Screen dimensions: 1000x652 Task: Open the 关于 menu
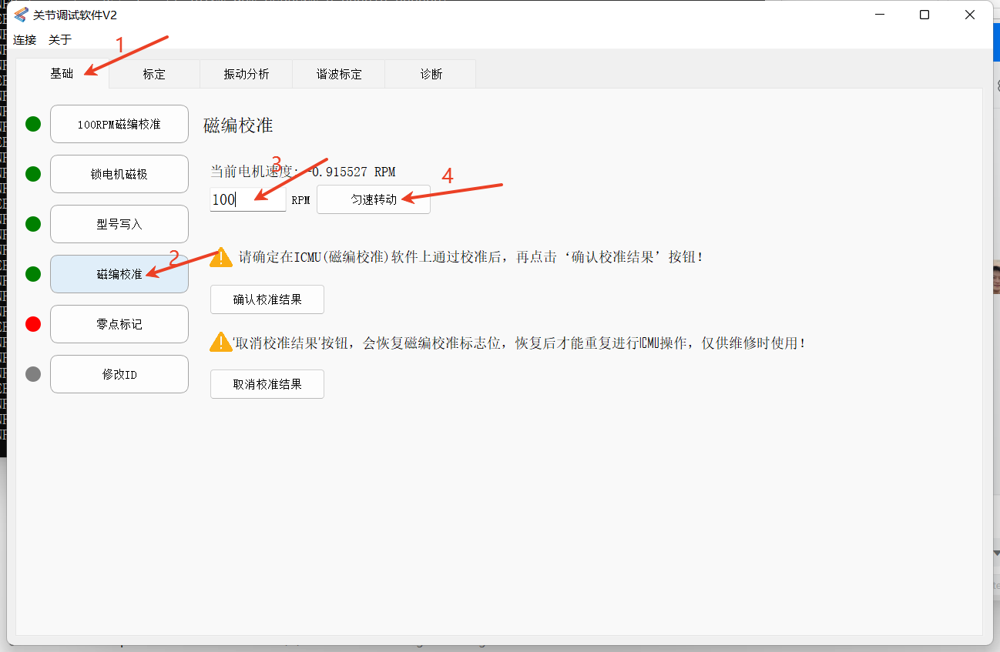(60, 39)
